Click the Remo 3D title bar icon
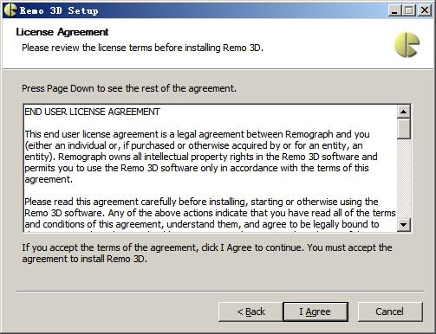Viewport: 436px width, 334px height. click(x=10, y=10)
